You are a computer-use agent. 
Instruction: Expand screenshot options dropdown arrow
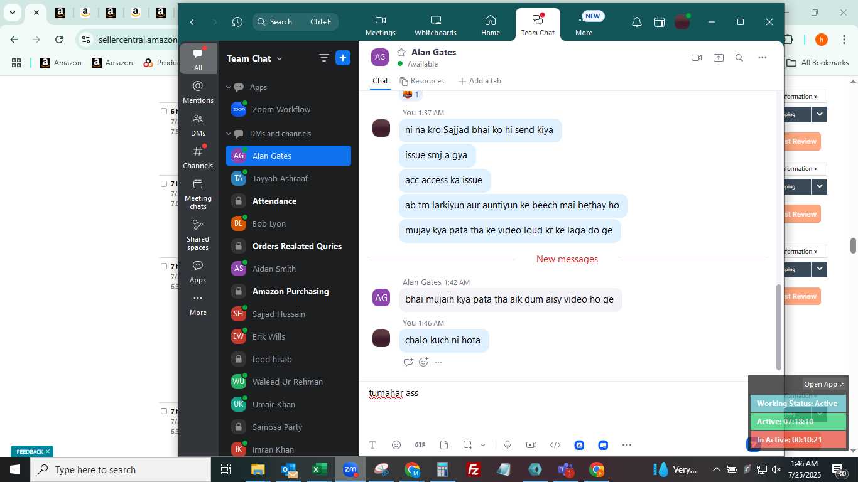click(x=483, y=445)
